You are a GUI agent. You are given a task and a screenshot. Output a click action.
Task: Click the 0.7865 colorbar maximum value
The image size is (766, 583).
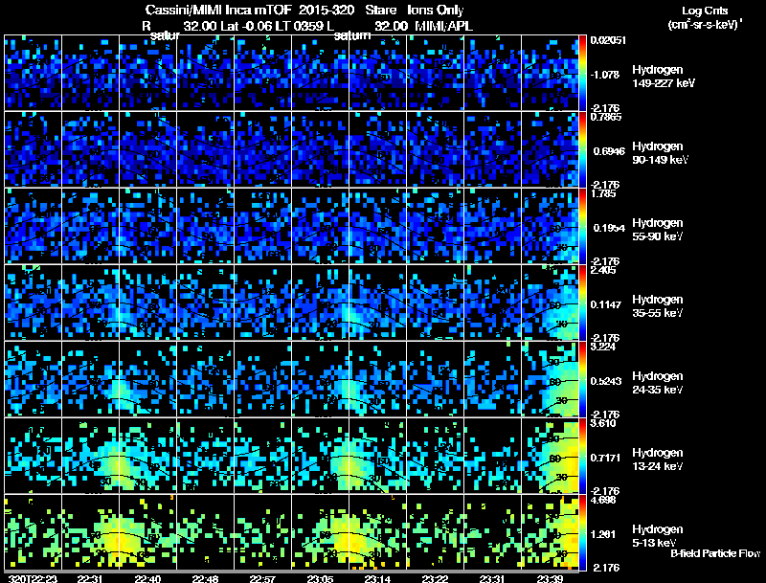(606, 117)
